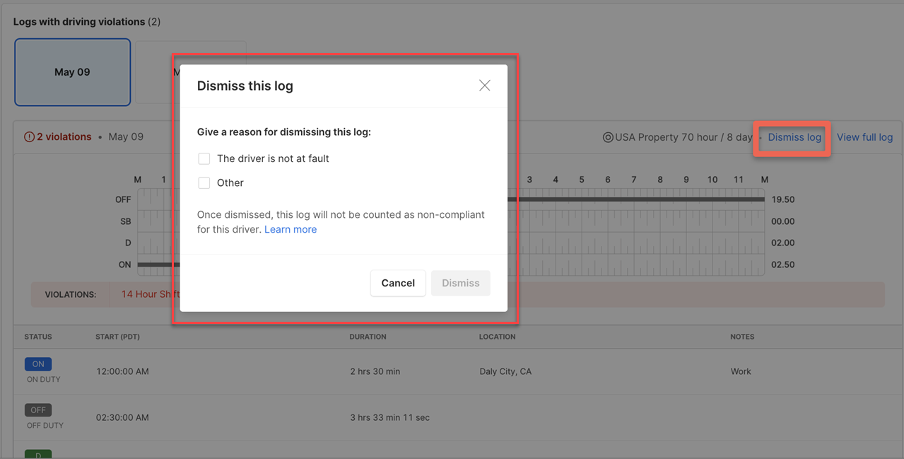Click the 'Work' note cell

(741, 371)
